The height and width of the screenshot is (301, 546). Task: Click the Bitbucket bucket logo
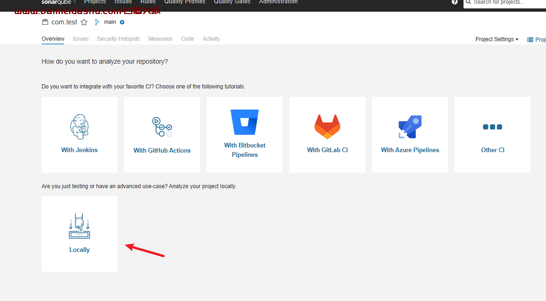pyautogui.click(x=245, y=122)
